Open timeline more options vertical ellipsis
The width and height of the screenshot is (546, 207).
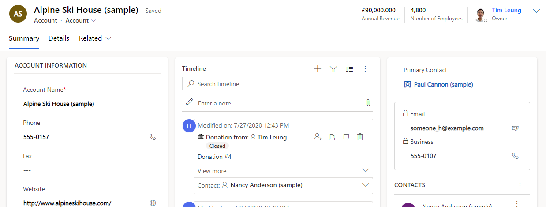[x=365, y=69]
